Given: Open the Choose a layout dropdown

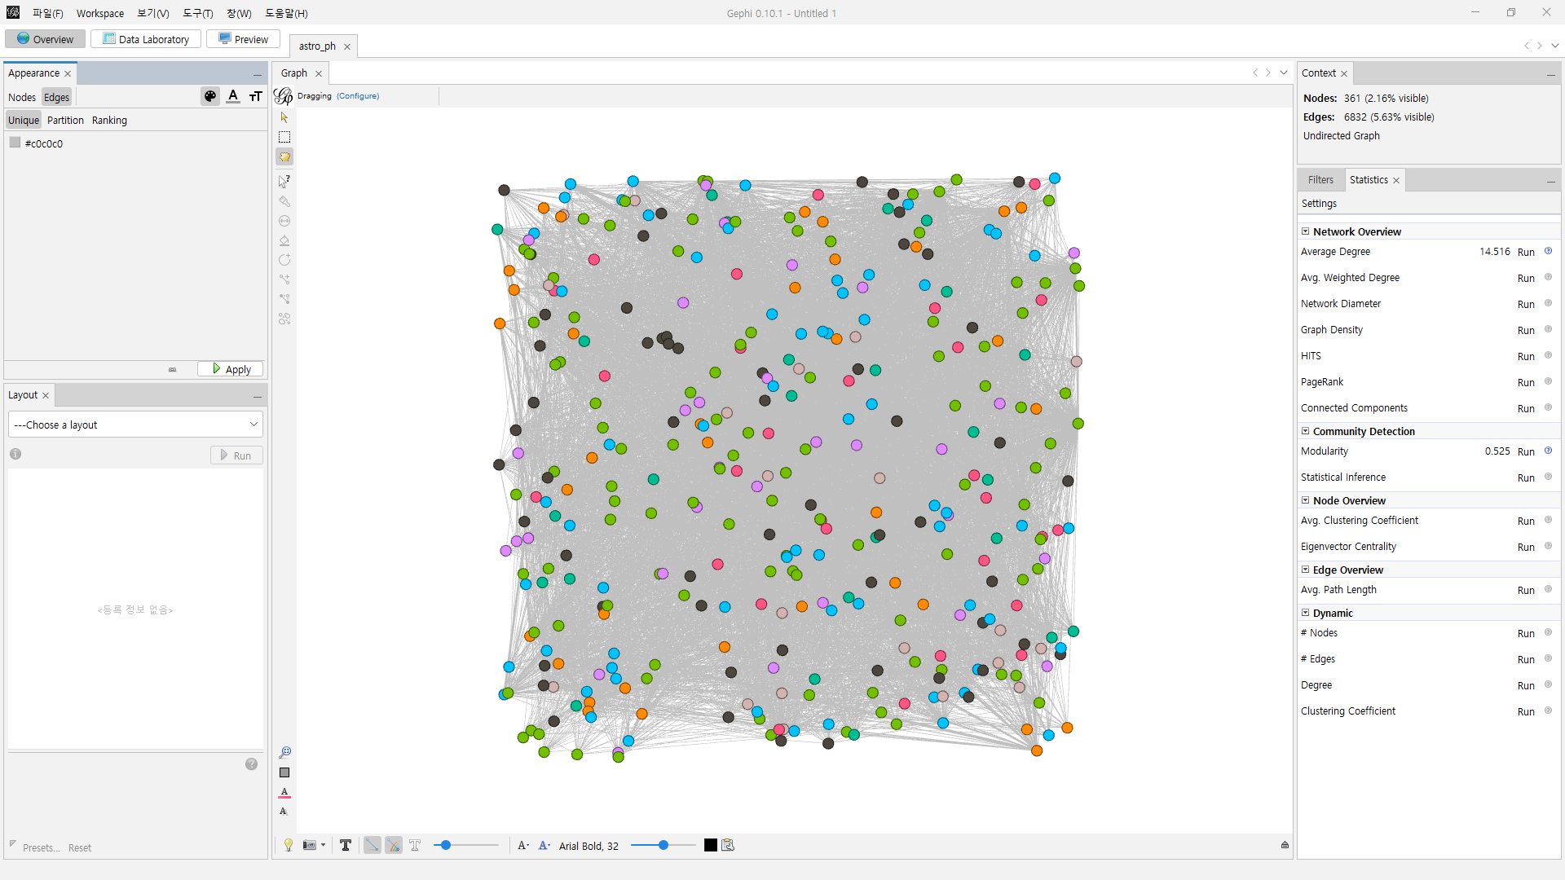Looking at the screenshot, I should click(135, 425).
